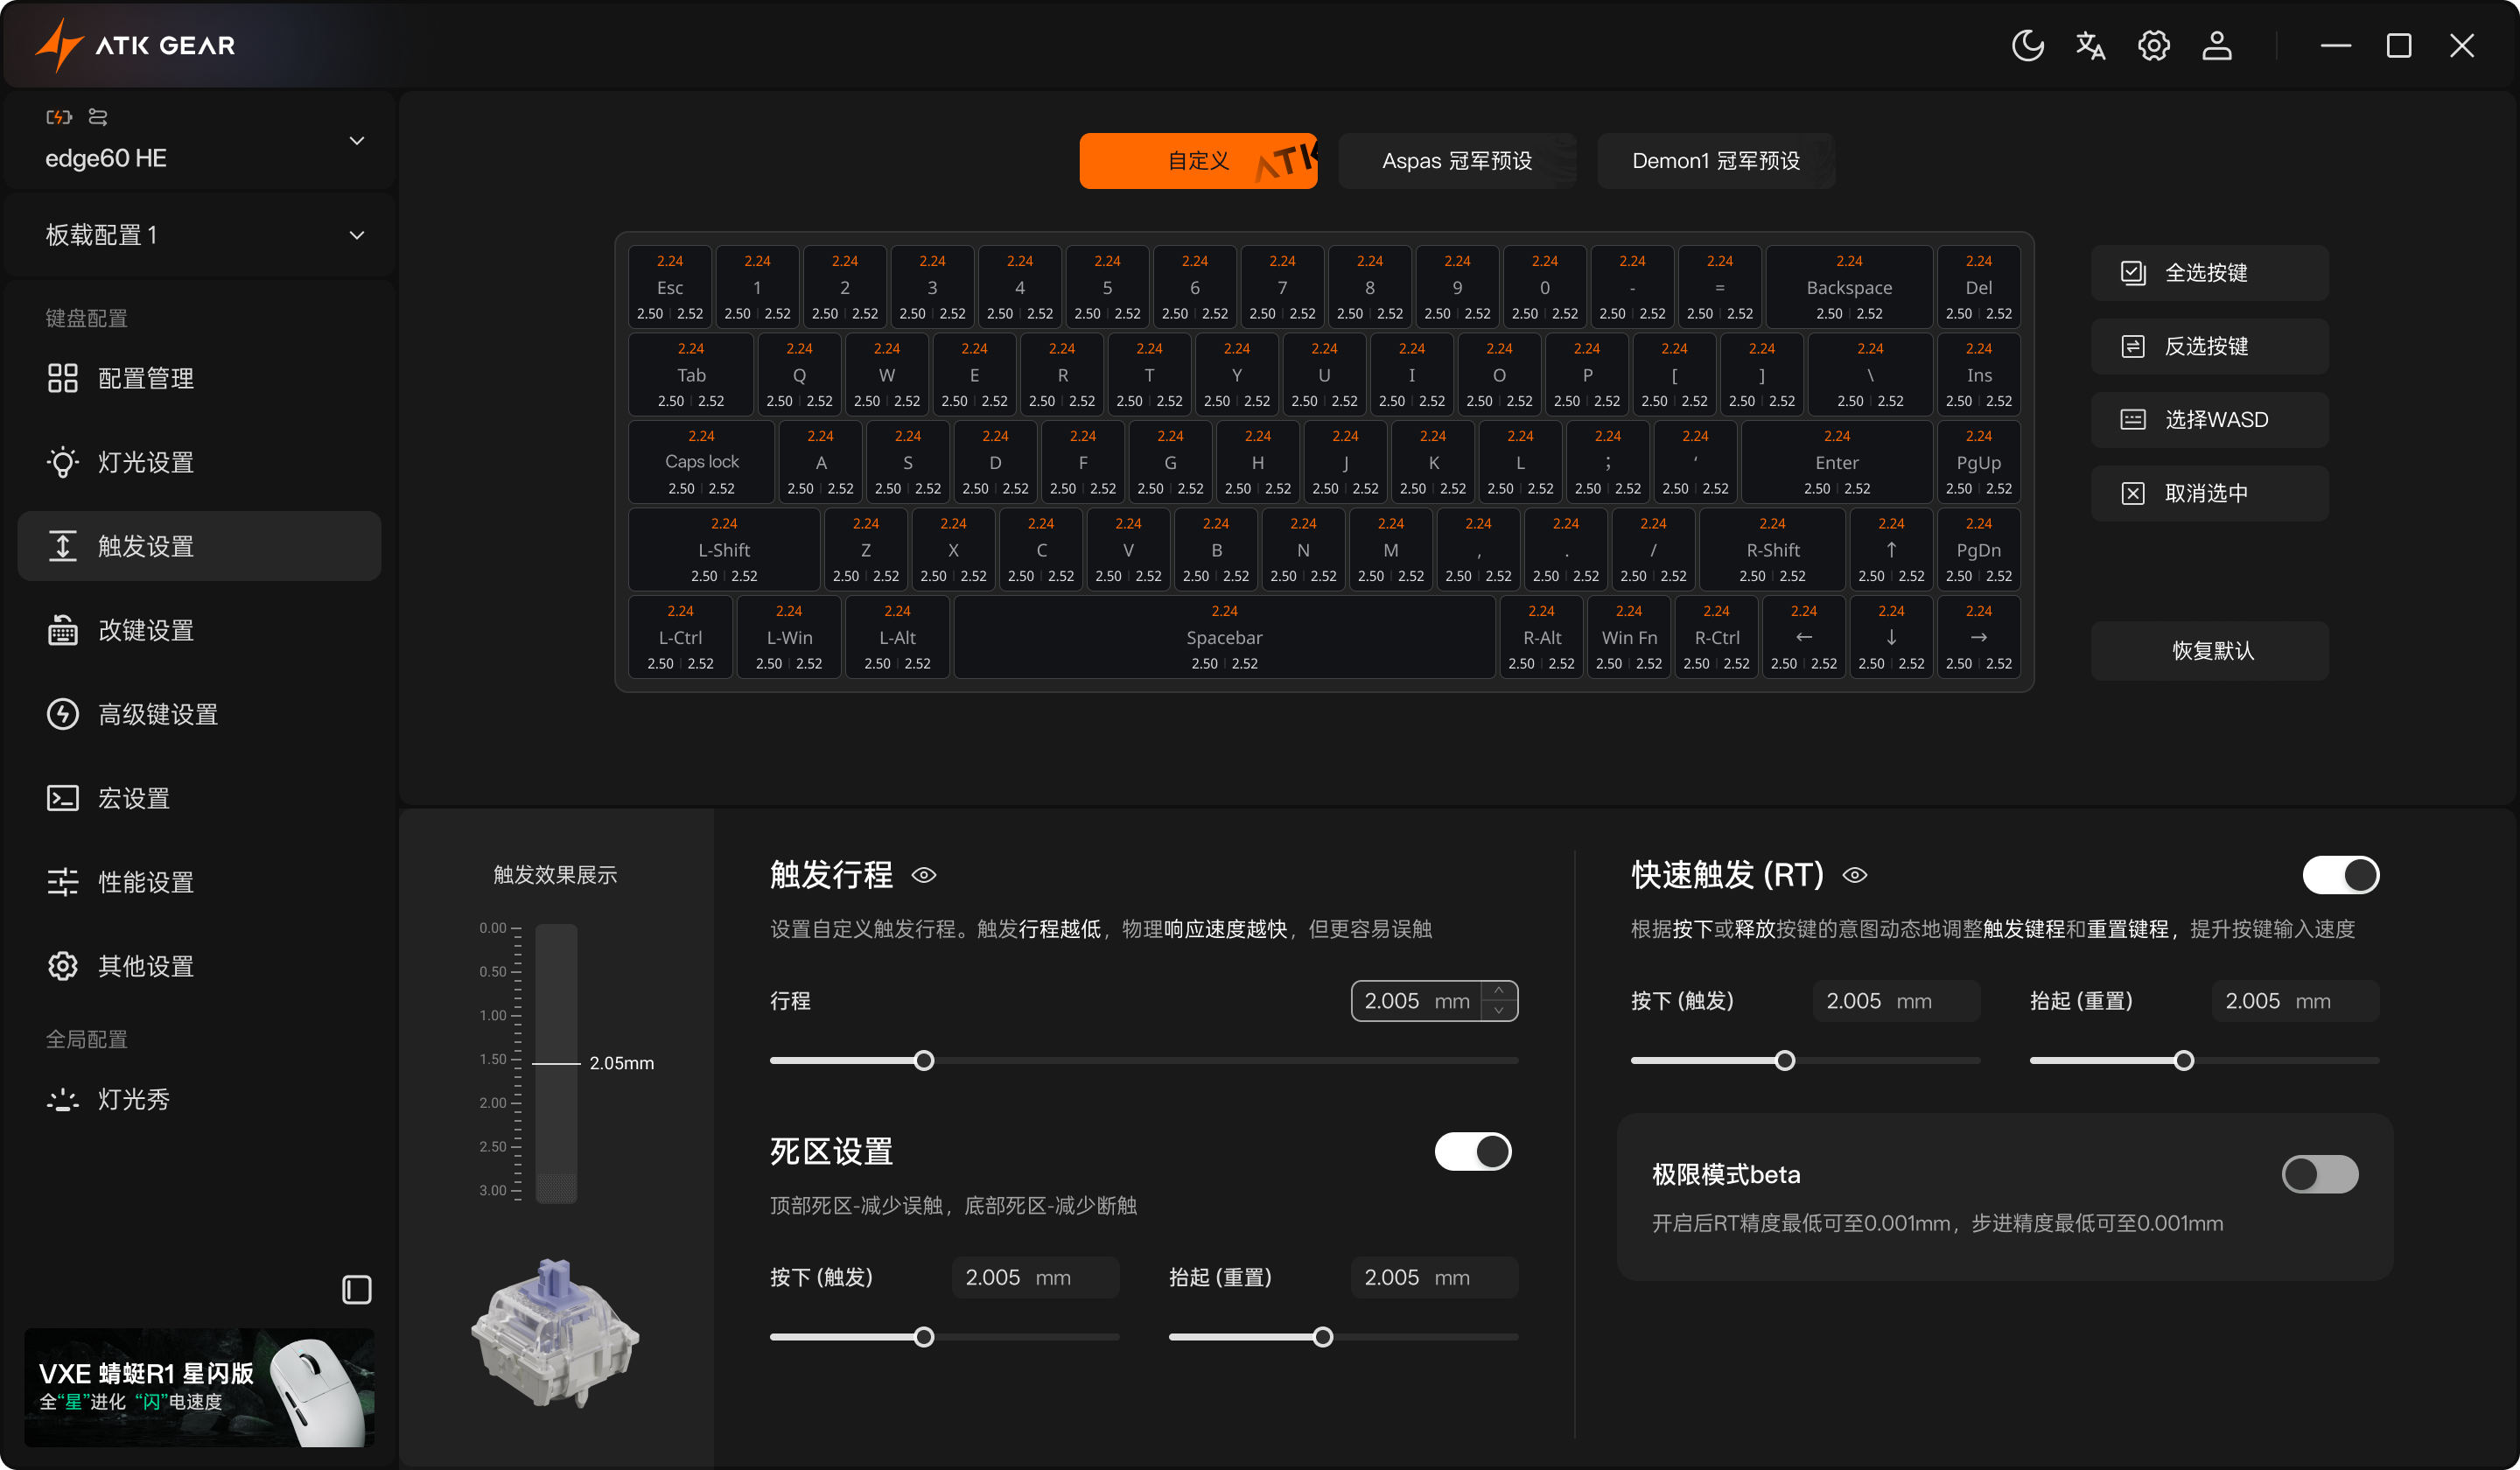Click the 触发行程 travel slider handle
Image resolution: width=2520 pixels, height=1470 pixels.
tap(924, 1060)
